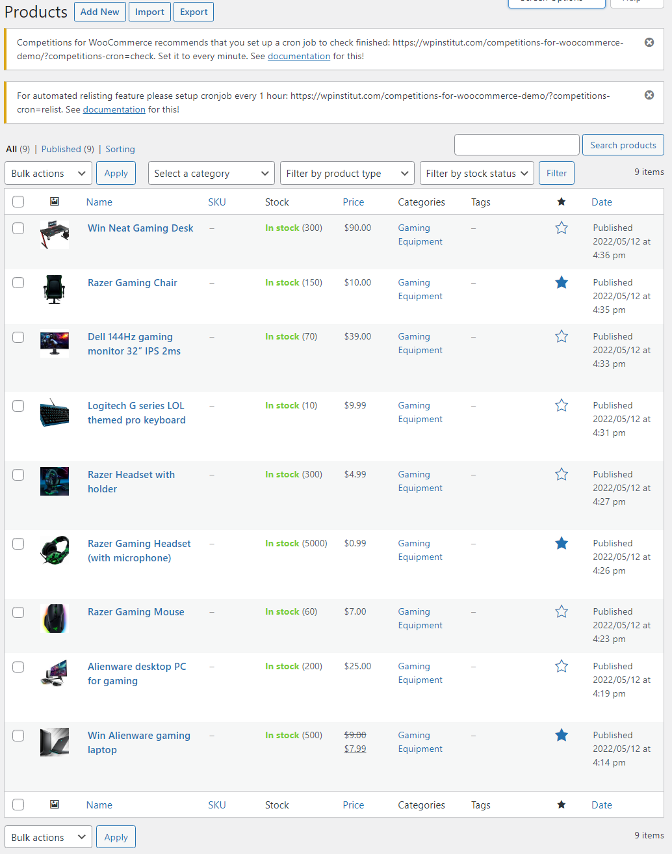Screen dimensions: 672x854
Task: Star Razer Headset with holder product
Action: click(561, 474)
